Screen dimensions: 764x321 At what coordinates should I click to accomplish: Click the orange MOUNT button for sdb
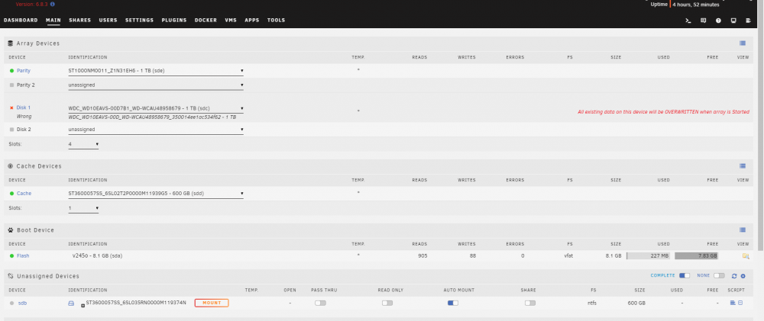[x=212, y=303]
